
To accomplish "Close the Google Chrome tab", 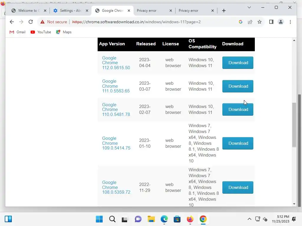I will click(x=129, y=11).
